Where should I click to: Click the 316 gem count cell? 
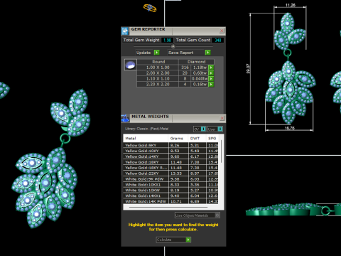(x=185, y=68)
